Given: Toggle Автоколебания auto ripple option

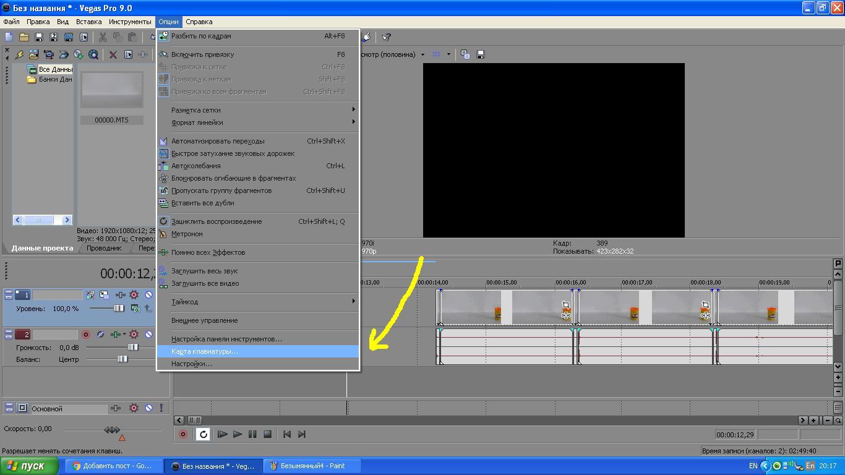Looking at the screenshot, I should (257, 166).
